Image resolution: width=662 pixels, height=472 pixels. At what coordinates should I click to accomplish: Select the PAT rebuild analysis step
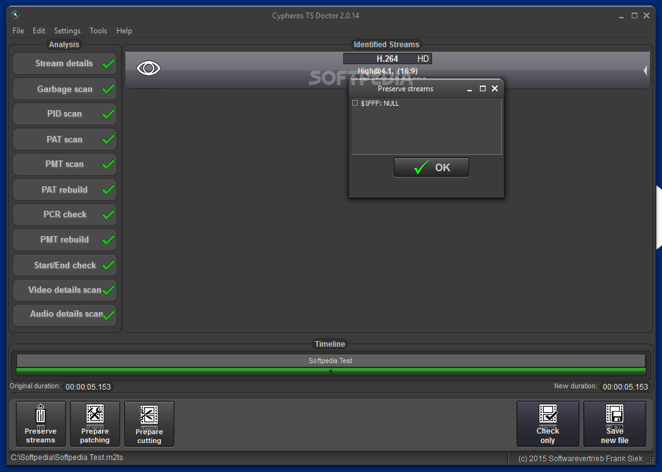[65, 189]
